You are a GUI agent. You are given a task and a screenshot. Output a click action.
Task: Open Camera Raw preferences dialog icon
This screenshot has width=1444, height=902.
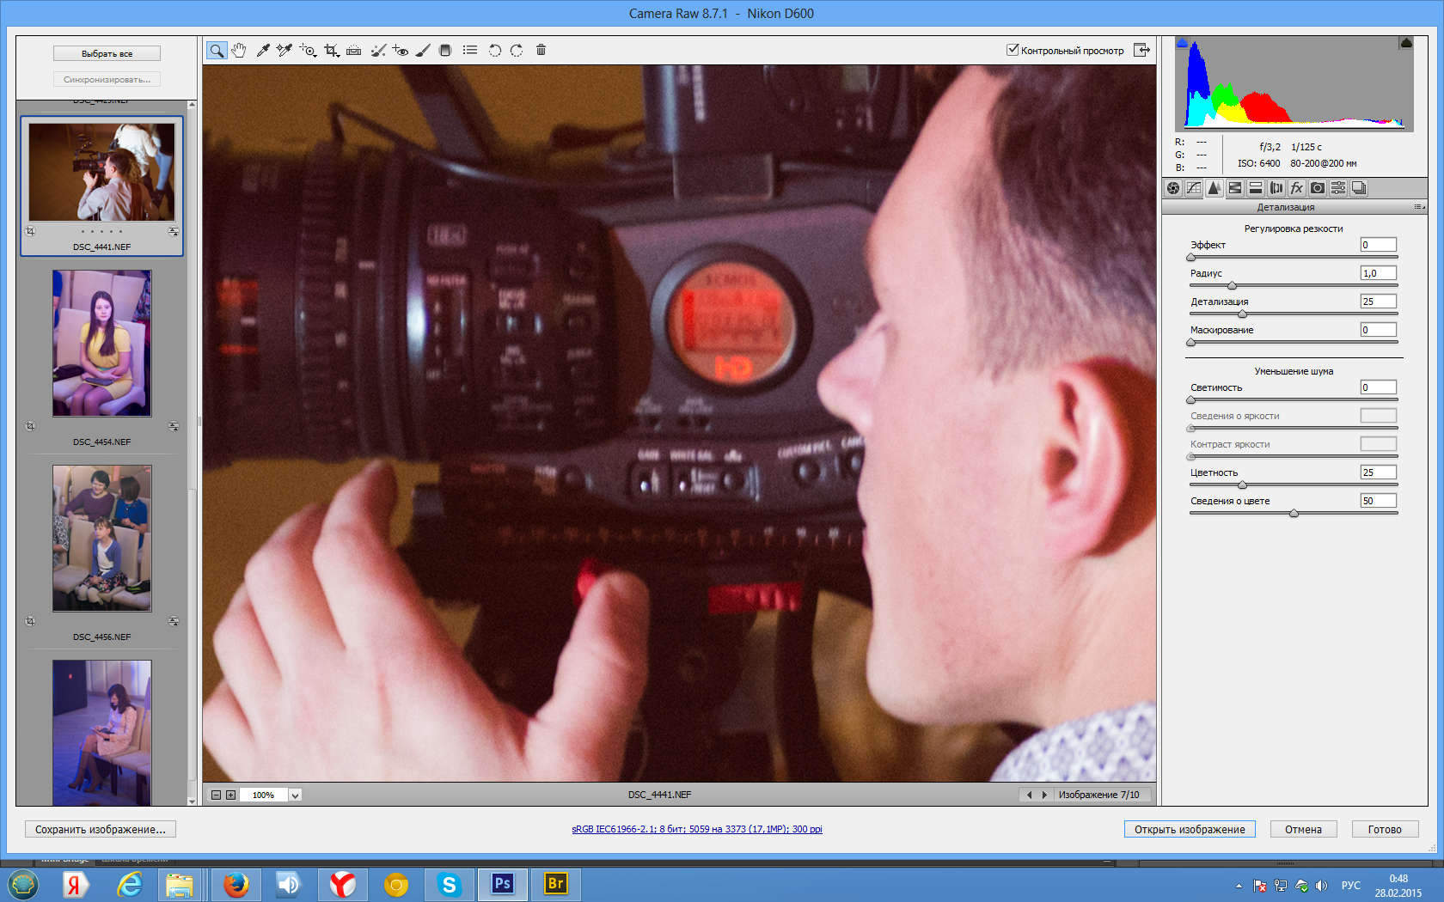470,50
